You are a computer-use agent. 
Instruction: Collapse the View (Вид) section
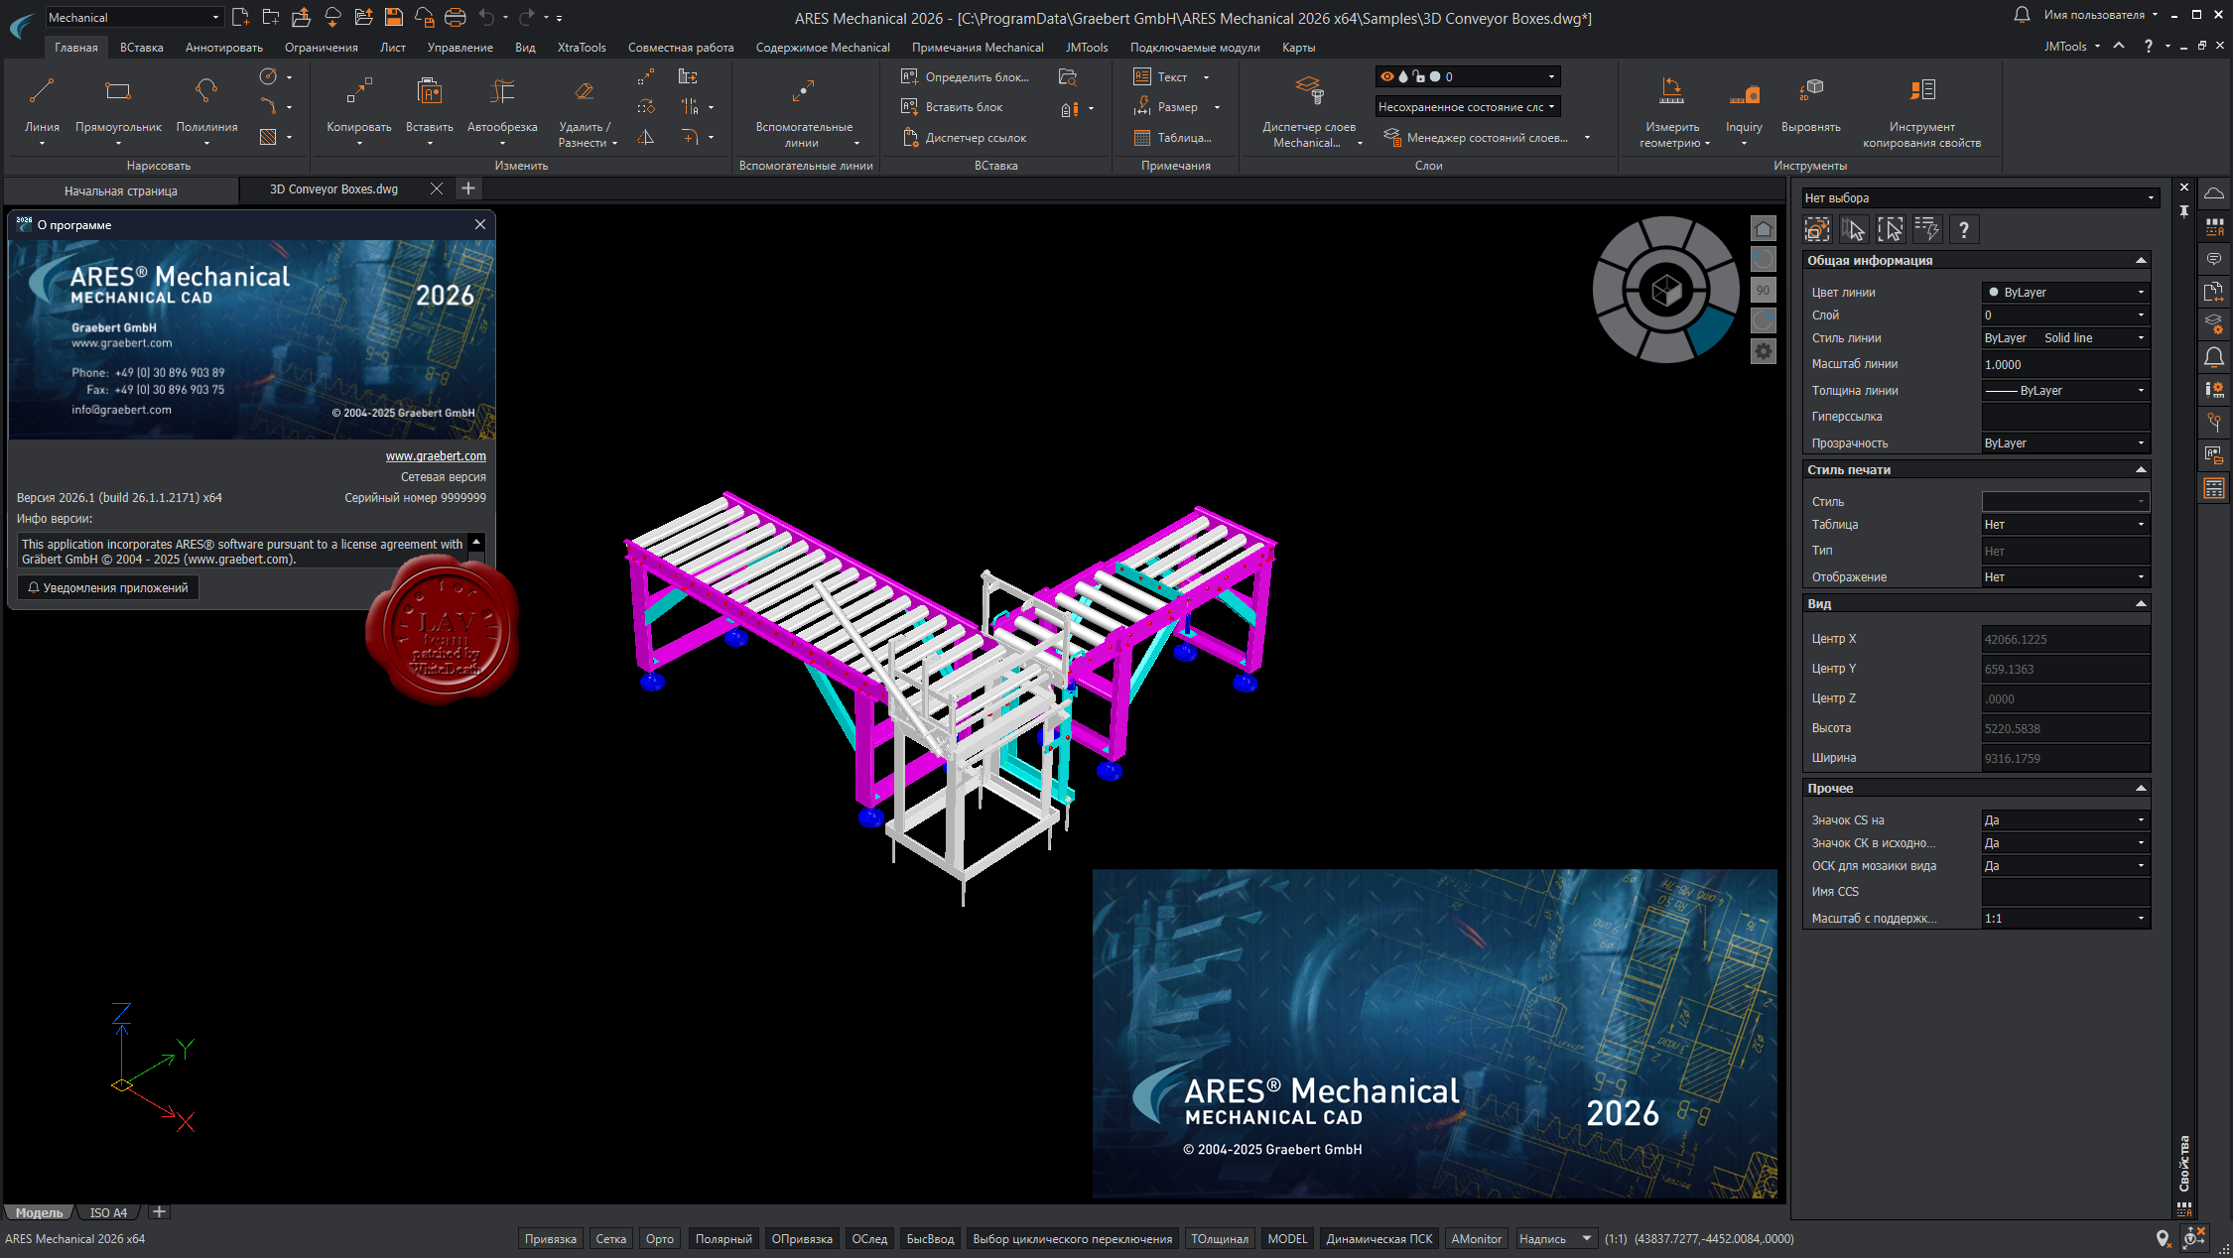2141,603
